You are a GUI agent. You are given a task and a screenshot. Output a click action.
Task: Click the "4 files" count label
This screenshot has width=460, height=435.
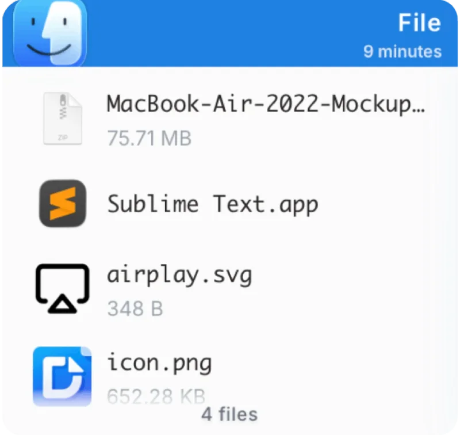229,414
